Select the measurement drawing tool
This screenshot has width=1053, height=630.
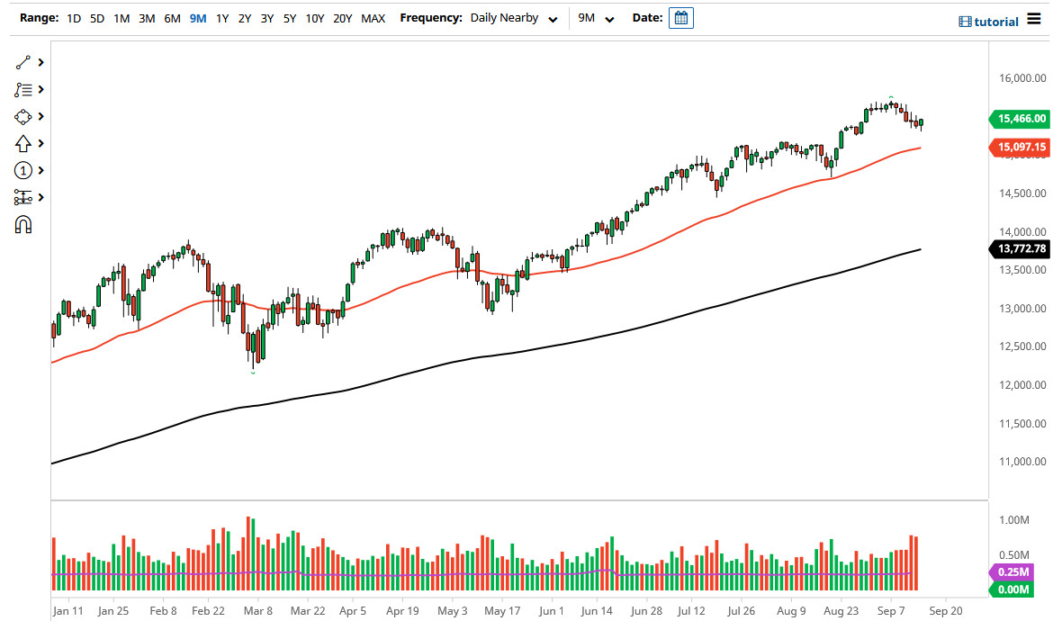coord(23,197)
